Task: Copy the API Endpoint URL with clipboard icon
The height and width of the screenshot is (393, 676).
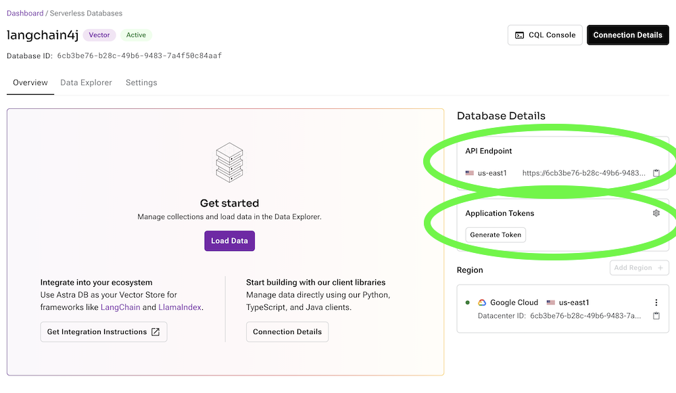Action: (x=656, y=173)
